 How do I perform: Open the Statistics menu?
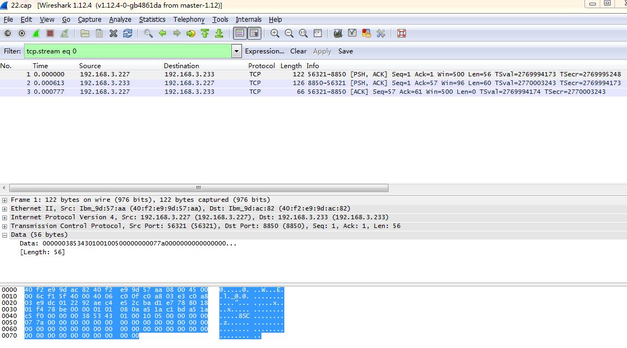(152, 19)
